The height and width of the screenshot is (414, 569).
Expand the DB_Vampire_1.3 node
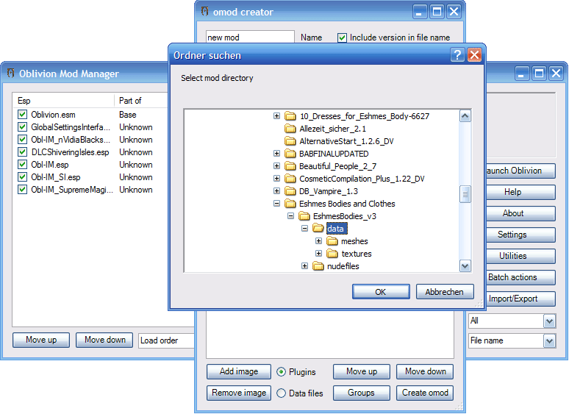(276, 191)
